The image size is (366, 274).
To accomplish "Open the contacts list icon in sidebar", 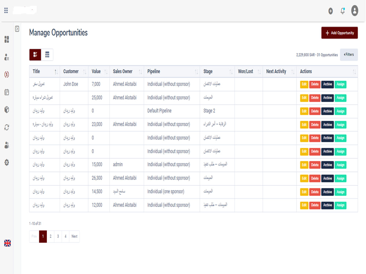I will click(x=7, y=57).
